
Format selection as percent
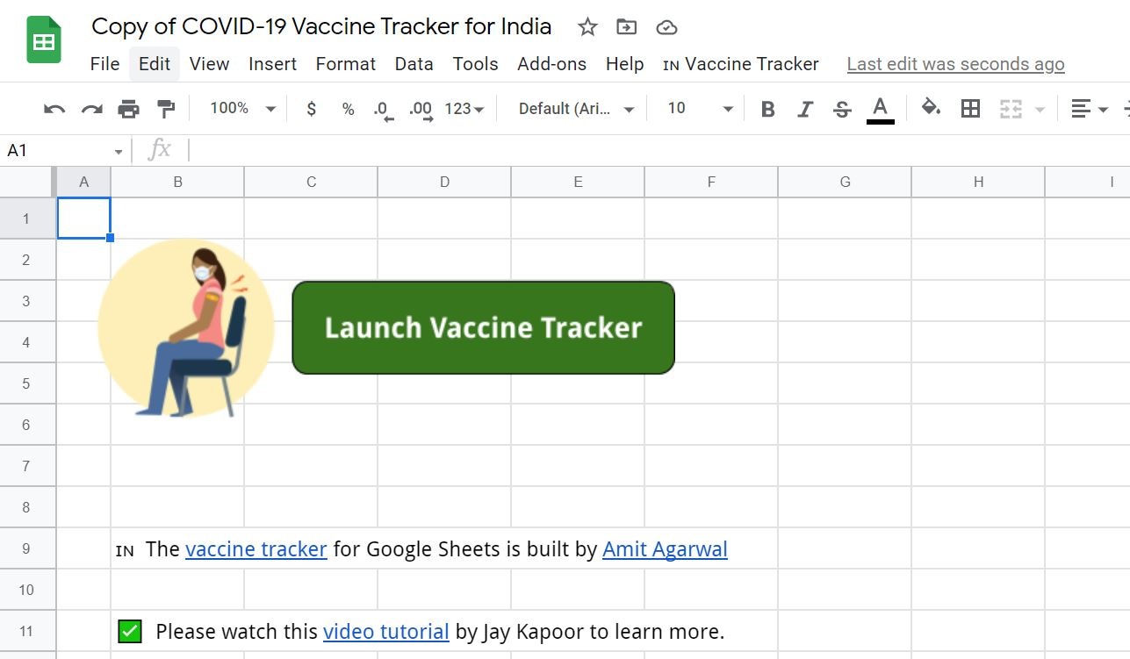tap(348, 108)
